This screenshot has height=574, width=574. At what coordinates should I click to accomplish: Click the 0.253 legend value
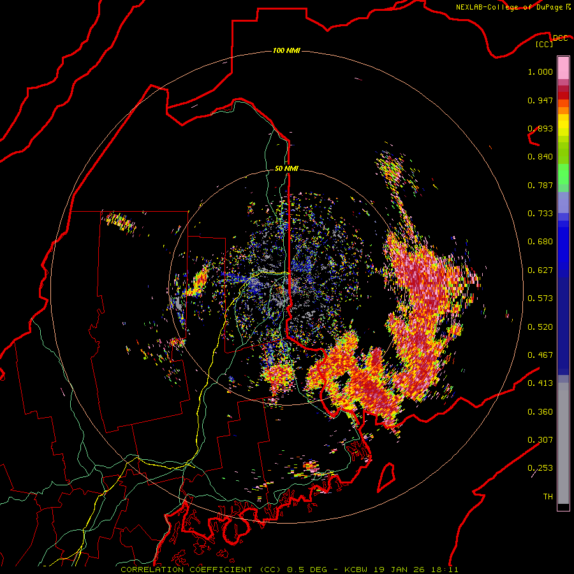[x=540, y=468]
